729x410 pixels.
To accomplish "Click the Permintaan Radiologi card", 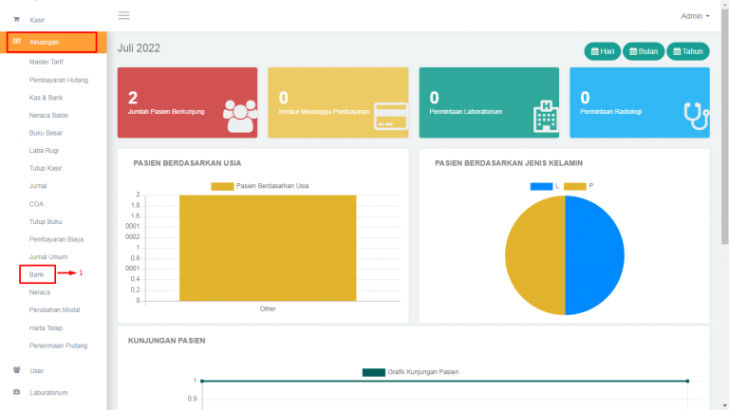I will coord(640,102).
